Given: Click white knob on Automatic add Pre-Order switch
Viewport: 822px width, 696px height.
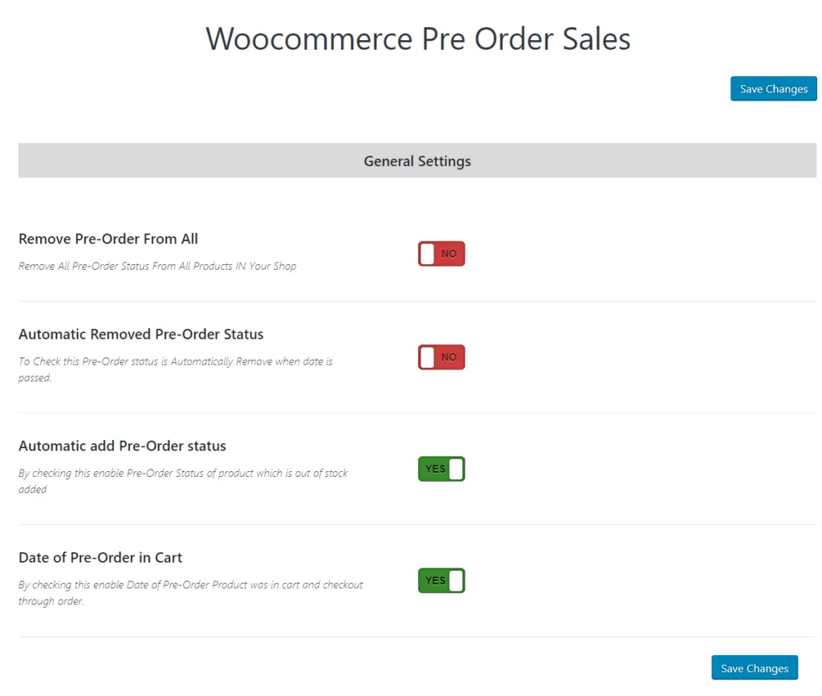Looking at the screenshot, I should click(456, 469).
